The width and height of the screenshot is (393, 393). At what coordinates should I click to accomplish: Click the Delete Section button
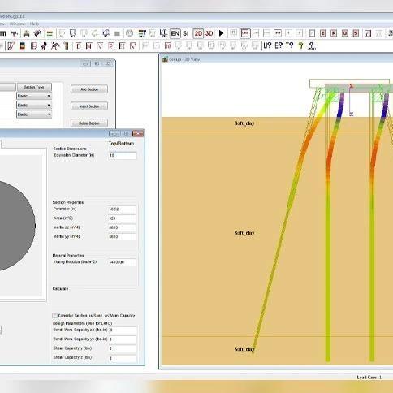[89, 123]
